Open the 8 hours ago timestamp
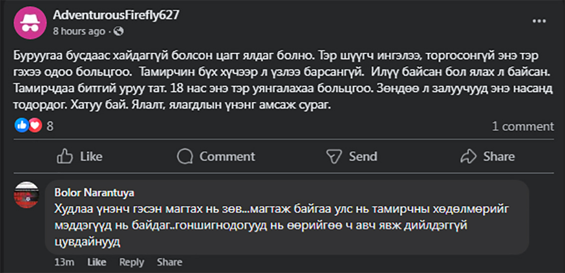Image resolution: width=565 pixels, height=273 pixels. coord(79,31)
